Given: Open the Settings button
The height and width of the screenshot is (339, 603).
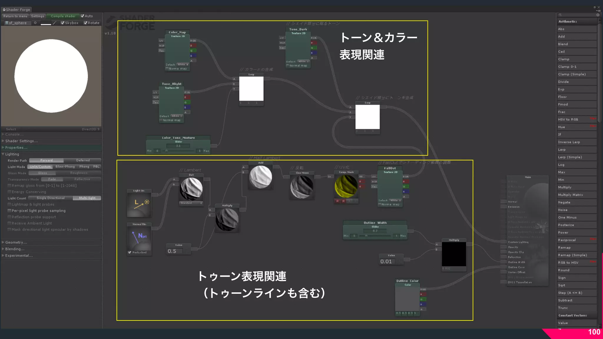Looking at the screenshot, I should pos(38,16).
